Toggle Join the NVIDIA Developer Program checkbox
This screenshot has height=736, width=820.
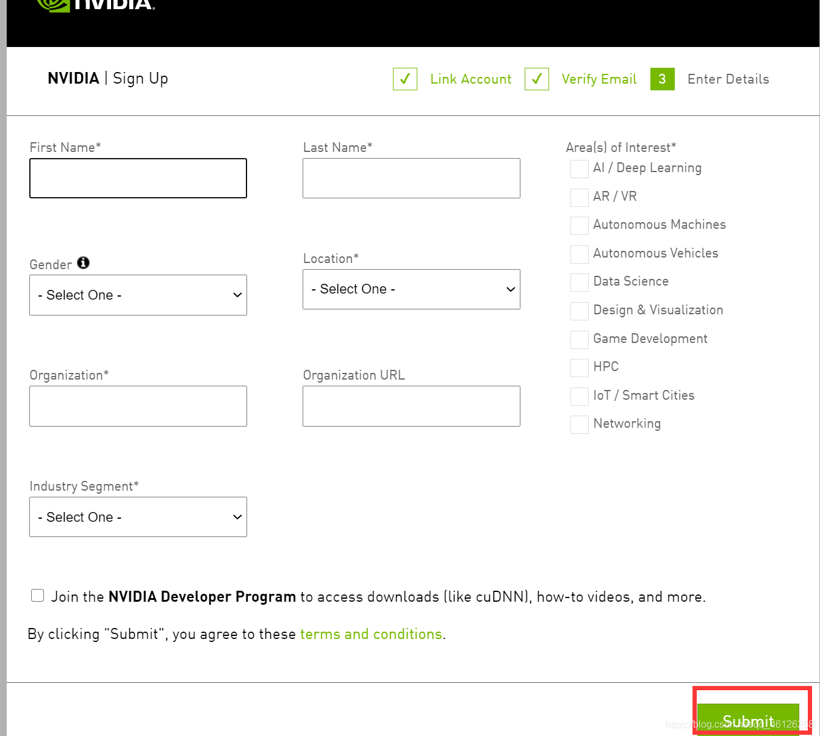pos(38,595)
